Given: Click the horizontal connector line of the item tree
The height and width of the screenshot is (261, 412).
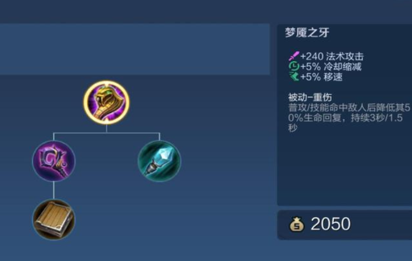Looking at the screenshot, I should (106, 133).
